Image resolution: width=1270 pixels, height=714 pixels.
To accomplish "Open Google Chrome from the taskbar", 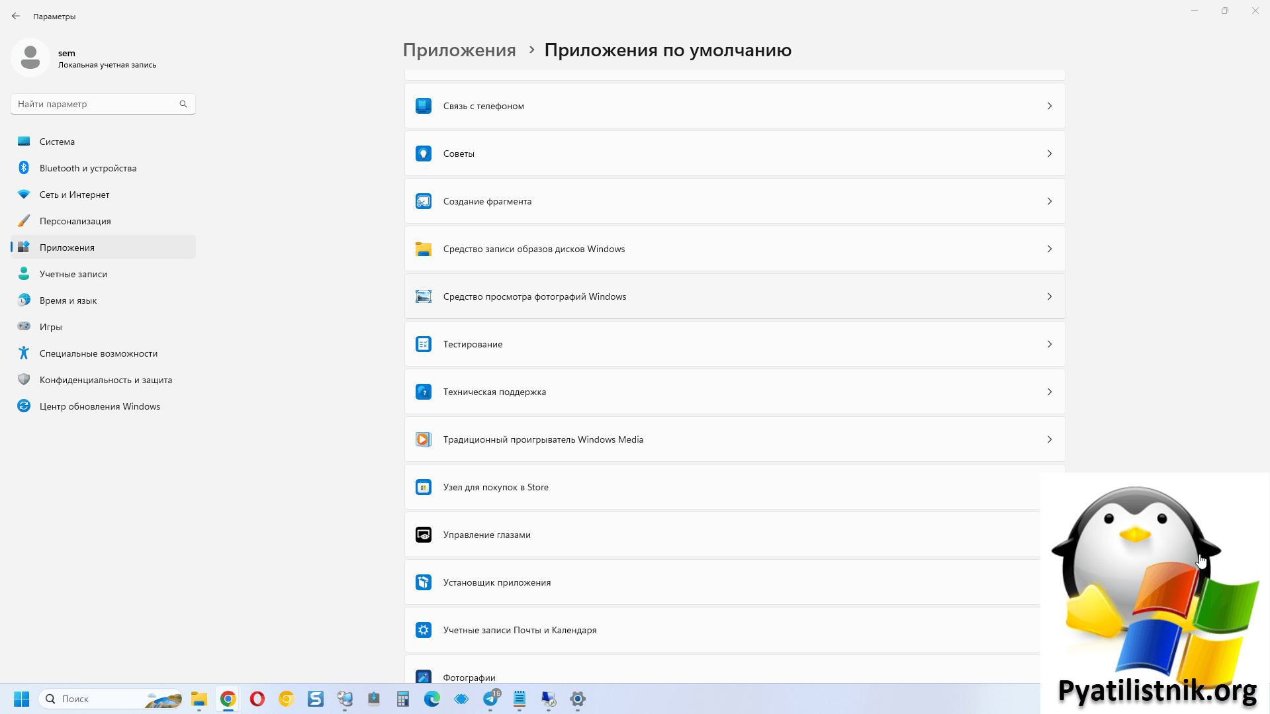I will pyautogui.click(x=228, y=699).
